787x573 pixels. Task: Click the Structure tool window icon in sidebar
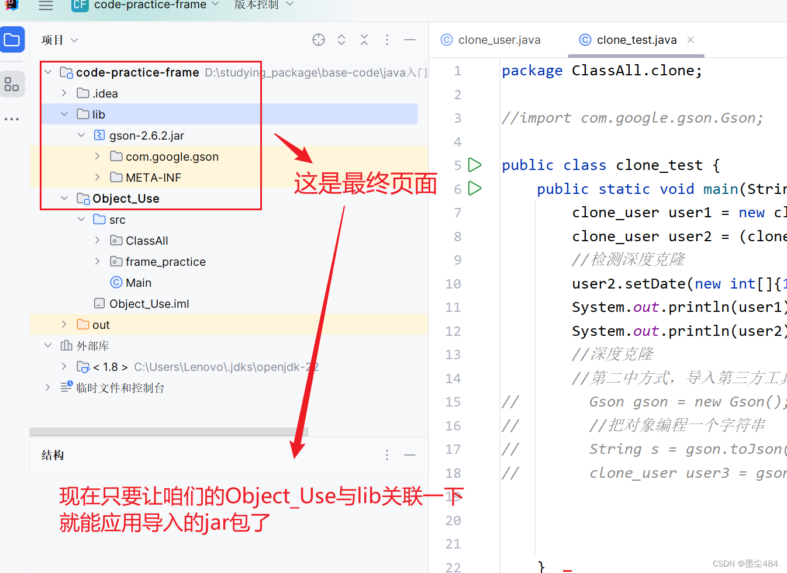12,84
